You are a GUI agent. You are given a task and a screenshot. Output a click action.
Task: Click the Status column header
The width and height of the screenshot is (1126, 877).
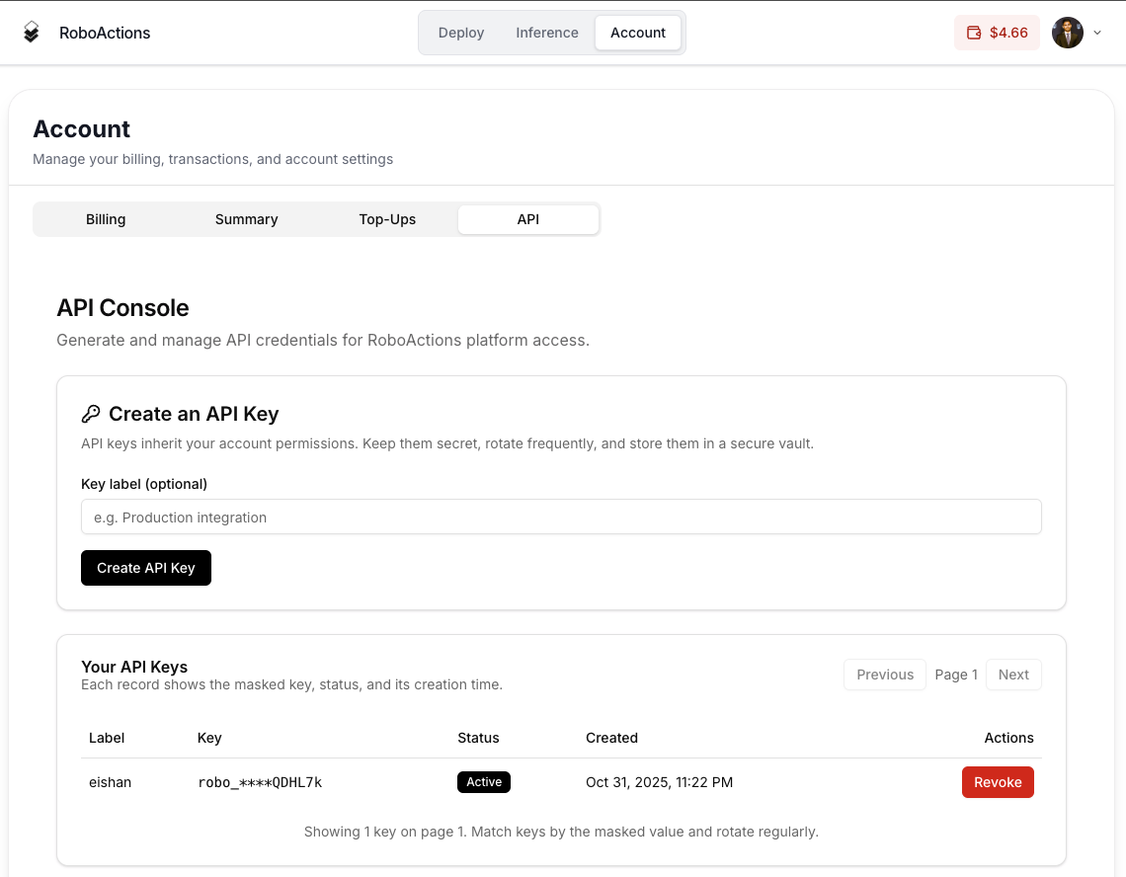pos(478,738)
